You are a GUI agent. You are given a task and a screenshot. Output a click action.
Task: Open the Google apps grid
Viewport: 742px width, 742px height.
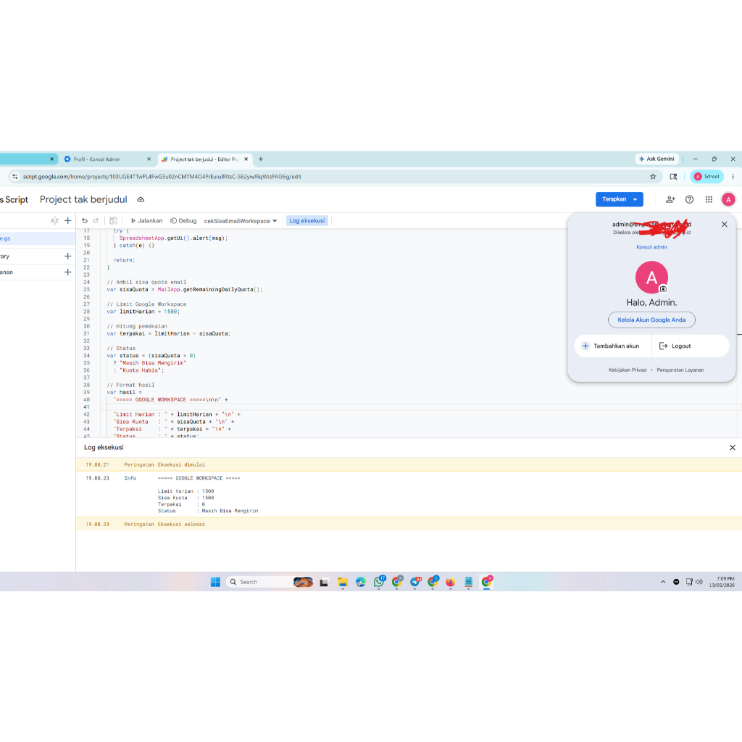709,200
